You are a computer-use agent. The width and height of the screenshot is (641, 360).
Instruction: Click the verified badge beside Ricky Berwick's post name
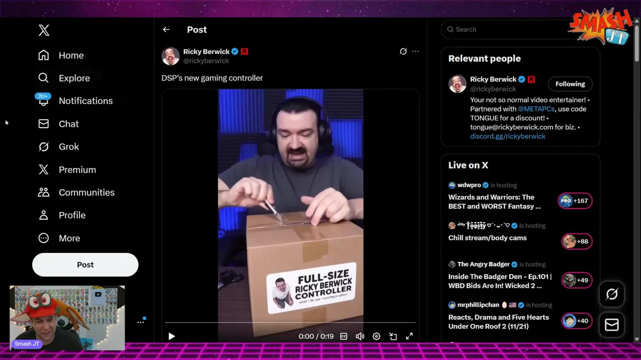coord(235,51)
